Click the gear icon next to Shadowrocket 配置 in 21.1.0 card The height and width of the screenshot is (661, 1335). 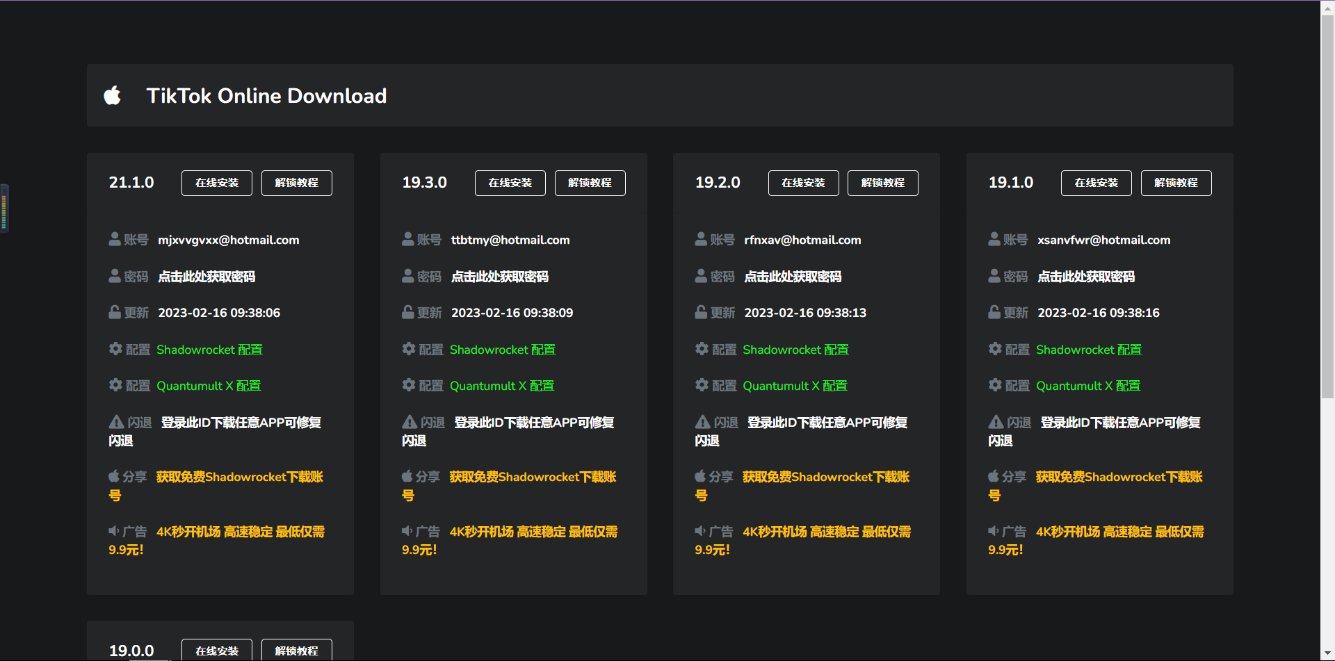coord(115,349)
